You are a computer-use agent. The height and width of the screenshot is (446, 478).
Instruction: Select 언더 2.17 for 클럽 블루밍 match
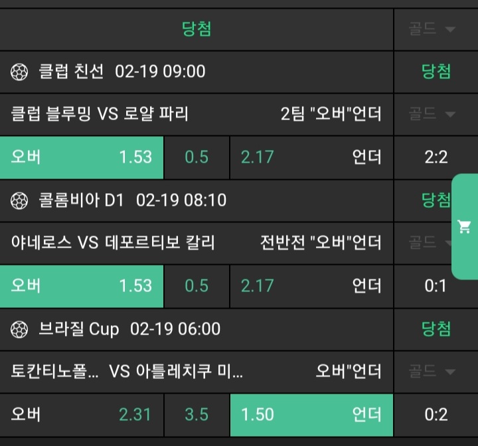tap(311, 157)
